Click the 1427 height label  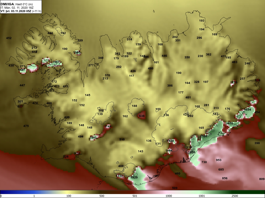(x=21, y=70)
